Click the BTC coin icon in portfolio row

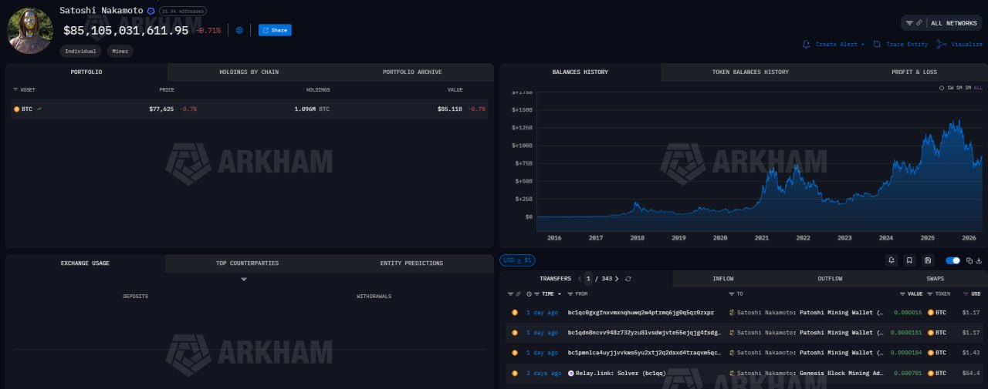(17, 109)
